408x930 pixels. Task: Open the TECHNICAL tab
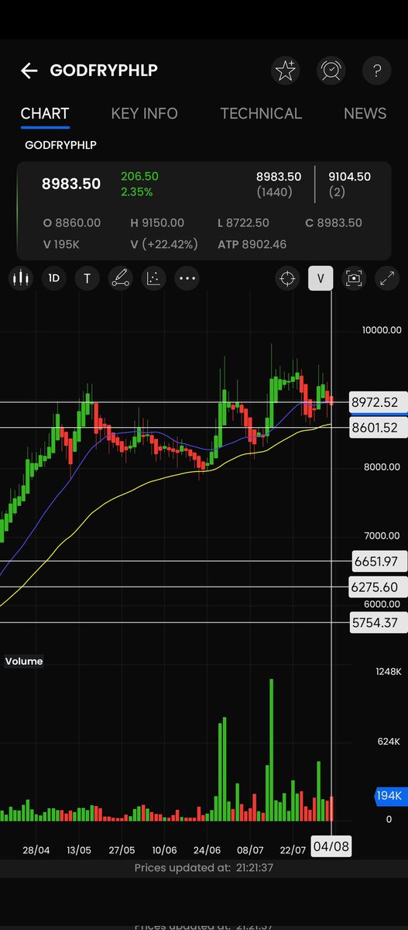pyautogui.click(x=261, y=114)
